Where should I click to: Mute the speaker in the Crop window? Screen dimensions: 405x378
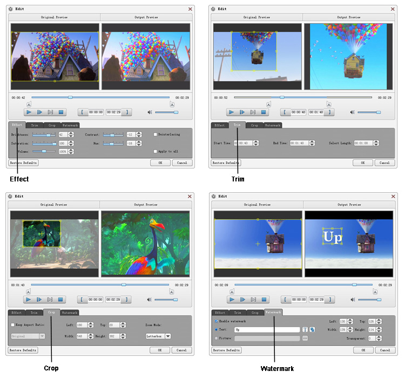coord(149,300)
